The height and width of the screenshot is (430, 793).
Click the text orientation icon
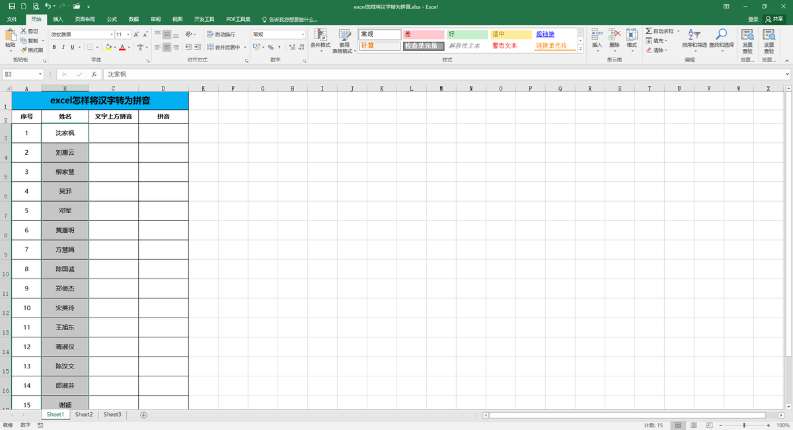[x=189, y=34]
